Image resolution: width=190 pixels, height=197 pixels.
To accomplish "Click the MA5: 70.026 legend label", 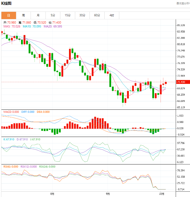I will click(12, 26).
